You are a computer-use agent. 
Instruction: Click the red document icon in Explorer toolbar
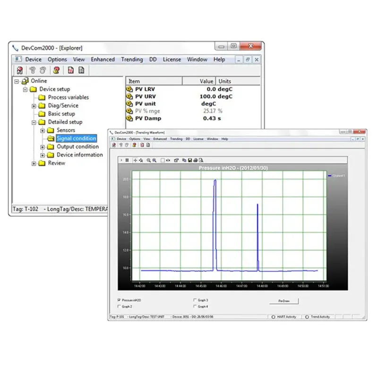click(x=70, y=70)
